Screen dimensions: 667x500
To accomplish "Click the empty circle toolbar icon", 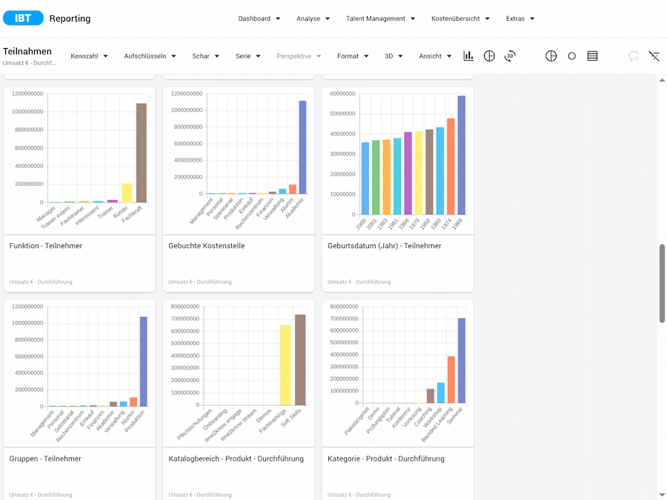I will [571, 56].
